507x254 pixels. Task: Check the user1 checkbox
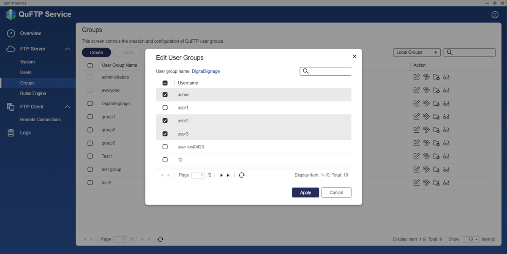pos(165,108)
